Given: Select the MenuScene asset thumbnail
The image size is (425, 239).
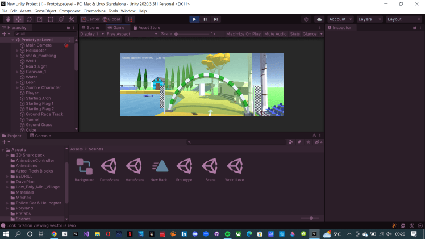Looking at the screenshot, I should click(x=134, y=166).
